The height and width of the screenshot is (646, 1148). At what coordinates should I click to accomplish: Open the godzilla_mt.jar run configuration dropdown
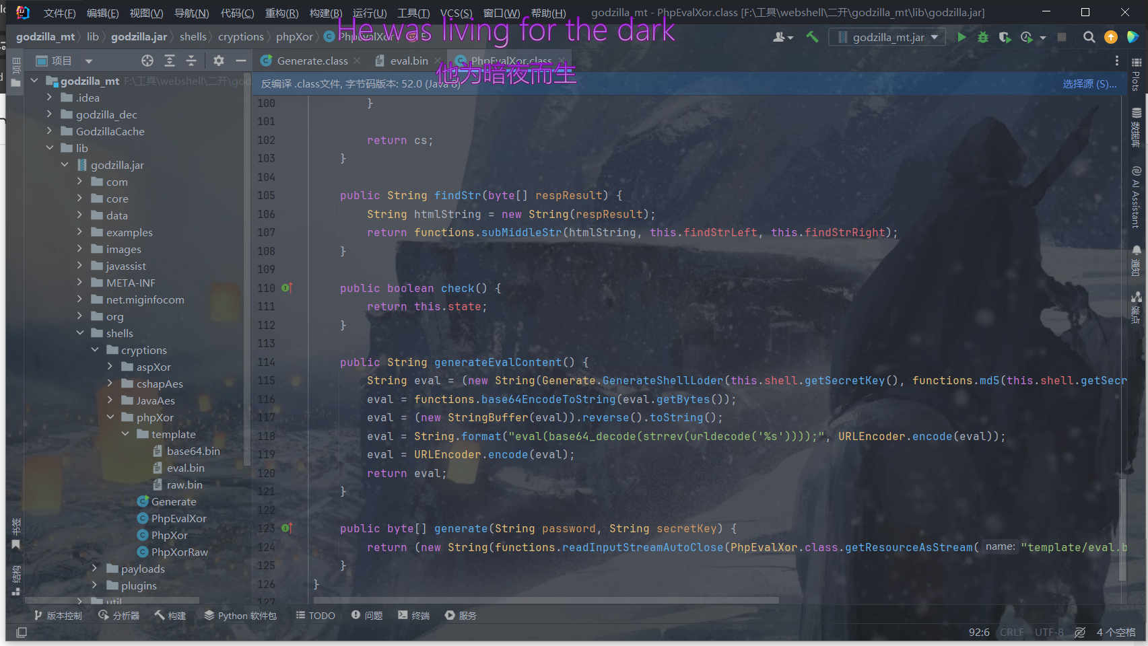click(887, 37)
